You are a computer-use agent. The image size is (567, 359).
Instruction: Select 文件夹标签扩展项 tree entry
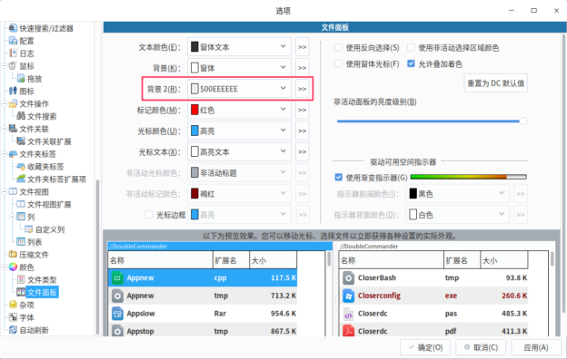(x=56, y=179)
